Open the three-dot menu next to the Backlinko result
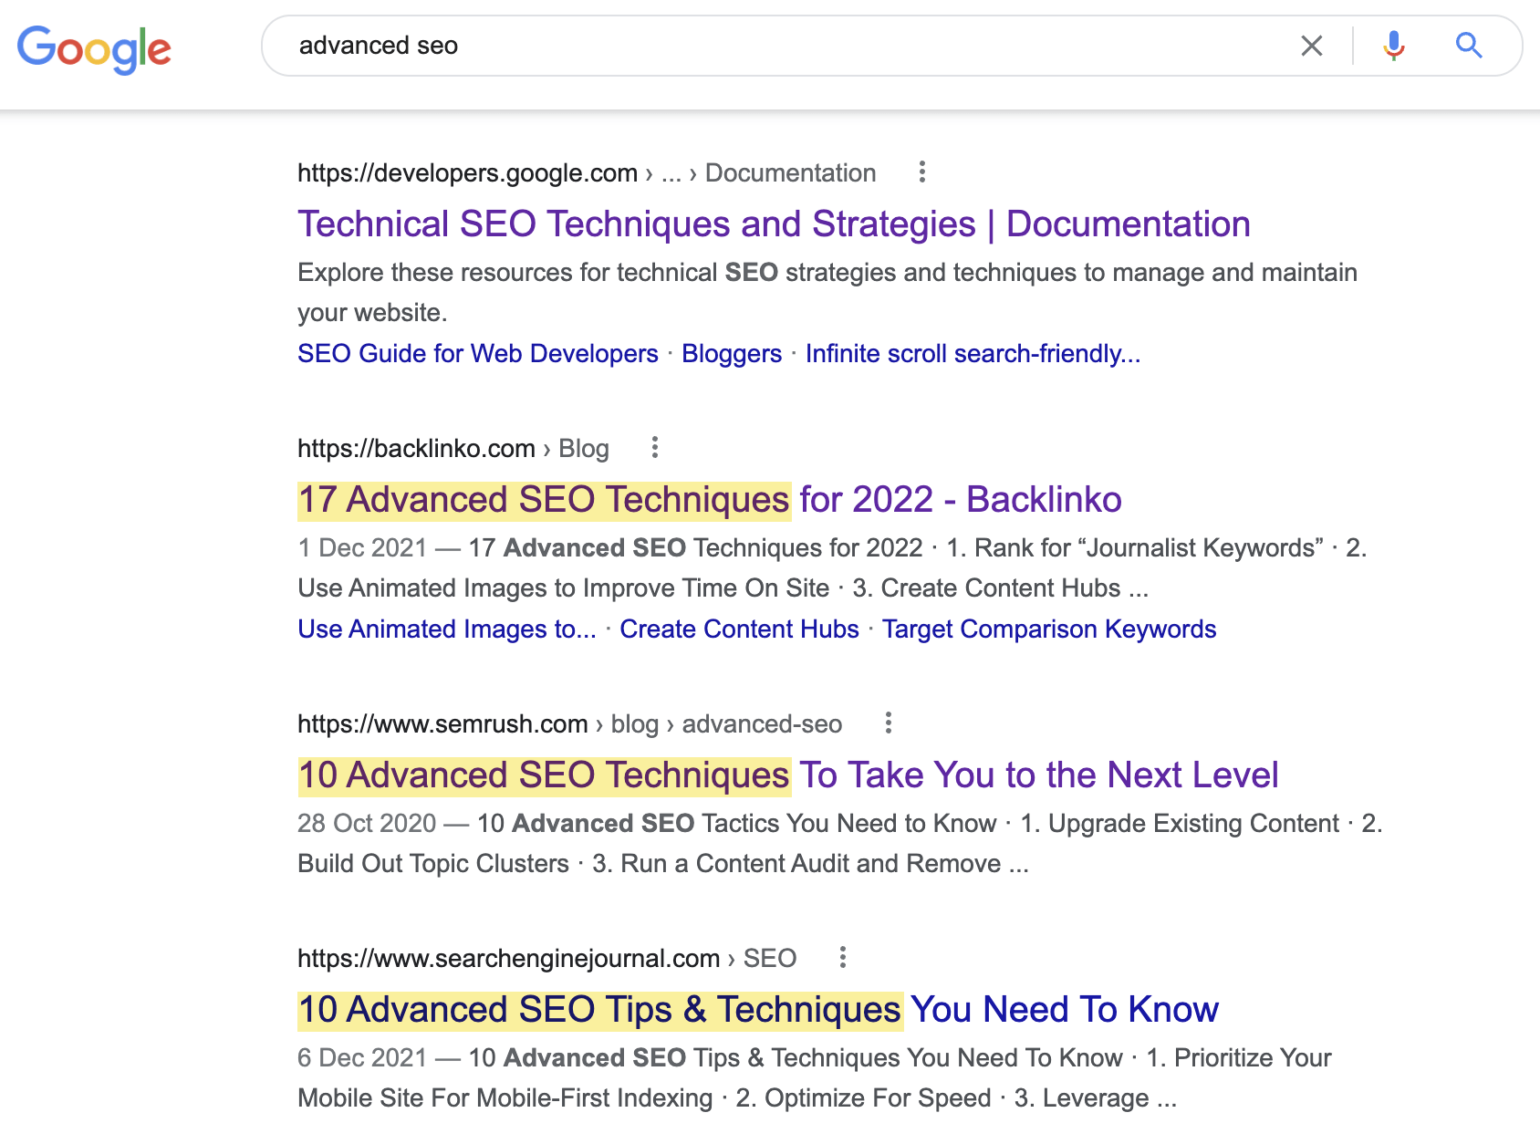This screenshot has height=1144, width=1540. (x=655, y=448)
